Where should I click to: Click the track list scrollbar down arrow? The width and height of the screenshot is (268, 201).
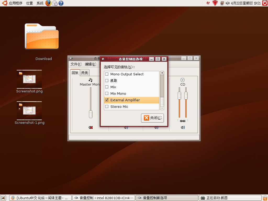[x=162, y=108]
